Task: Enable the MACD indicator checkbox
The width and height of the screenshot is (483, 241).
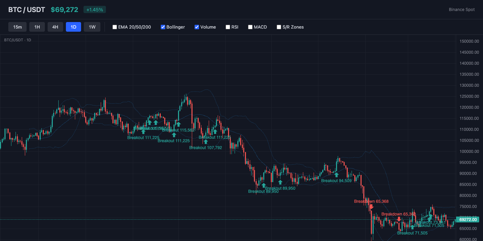Action: click(250, 27)
